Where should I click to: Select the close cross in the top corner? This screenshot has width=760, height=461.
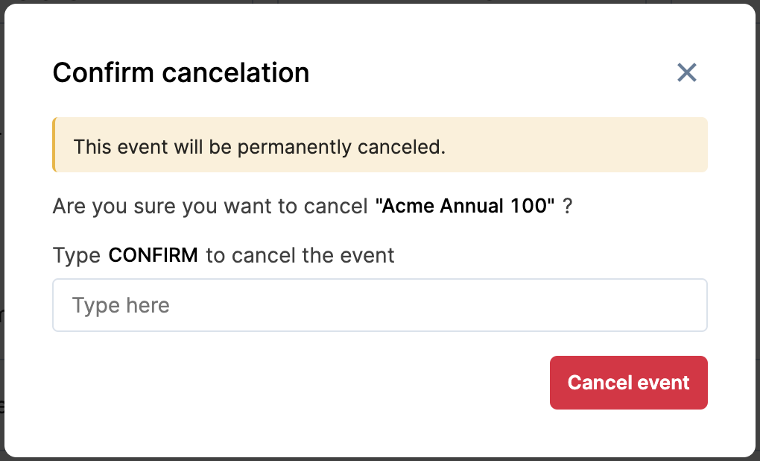click(686, 72)
